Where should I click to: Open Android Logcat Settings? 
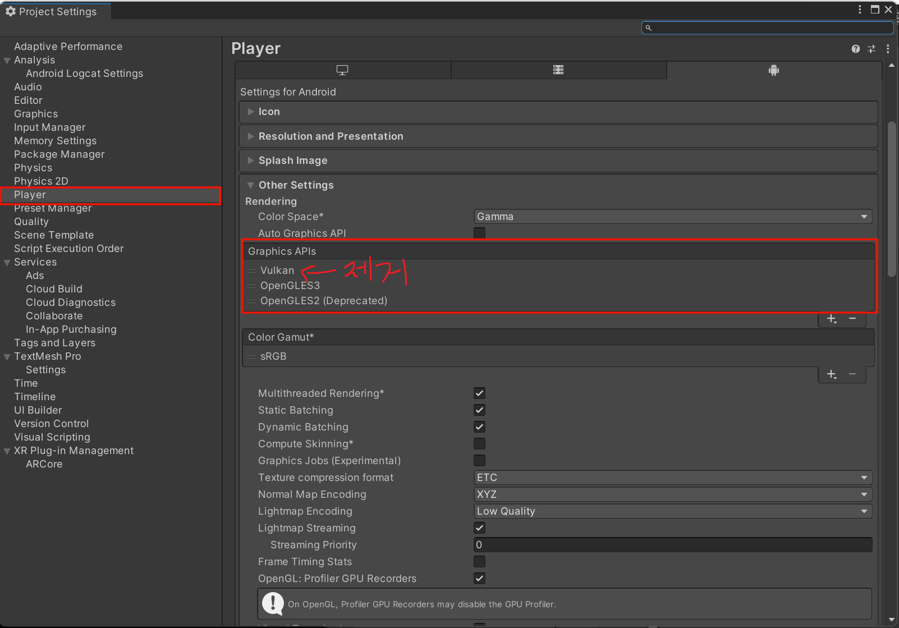pos(84,74)
